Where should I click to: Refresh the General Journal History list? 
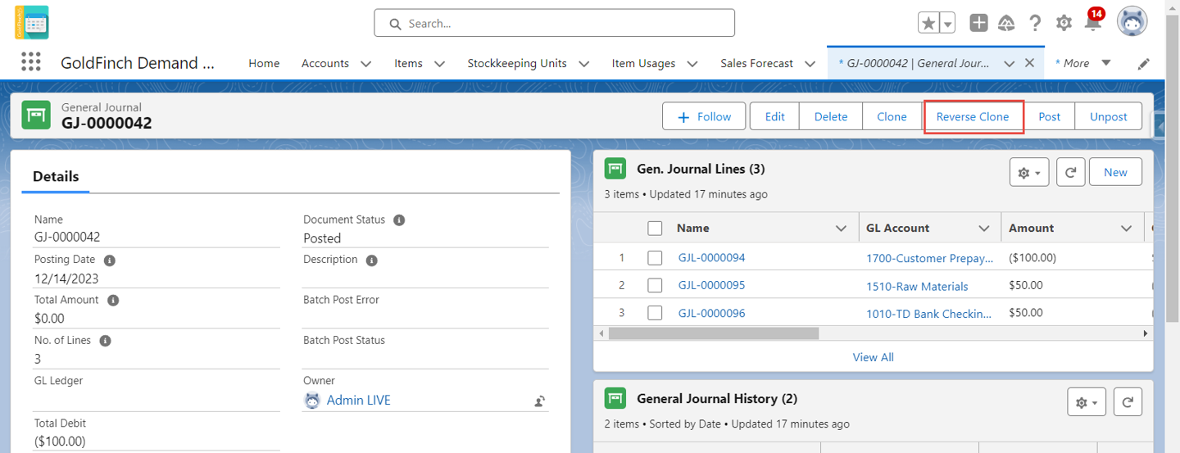point(1128,402)
